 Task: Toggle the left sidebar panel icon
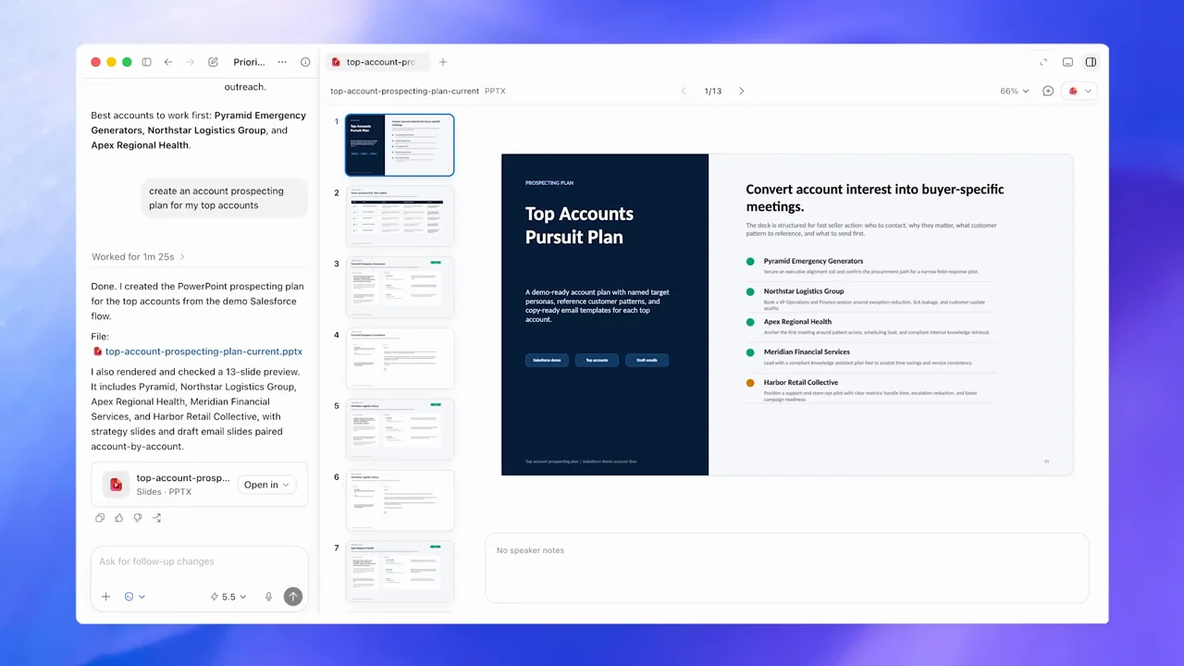coord(146,62)
